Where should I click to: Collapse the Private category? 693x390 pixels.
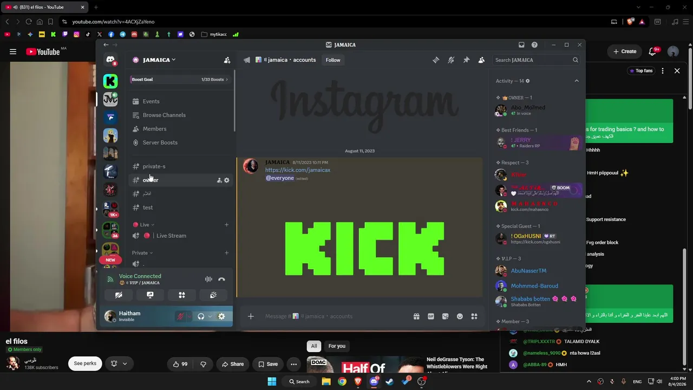coord(142,253)
